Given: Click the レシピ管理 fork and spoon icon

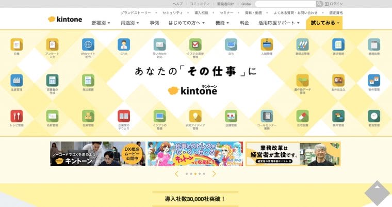Looking at the screenshot, I should click(17, 116).
